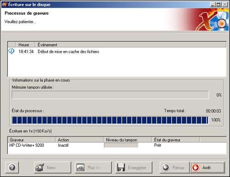Click the Nero X disc logo in header
This screenshot has width=230, height=177.
click(x=213, y=20)
